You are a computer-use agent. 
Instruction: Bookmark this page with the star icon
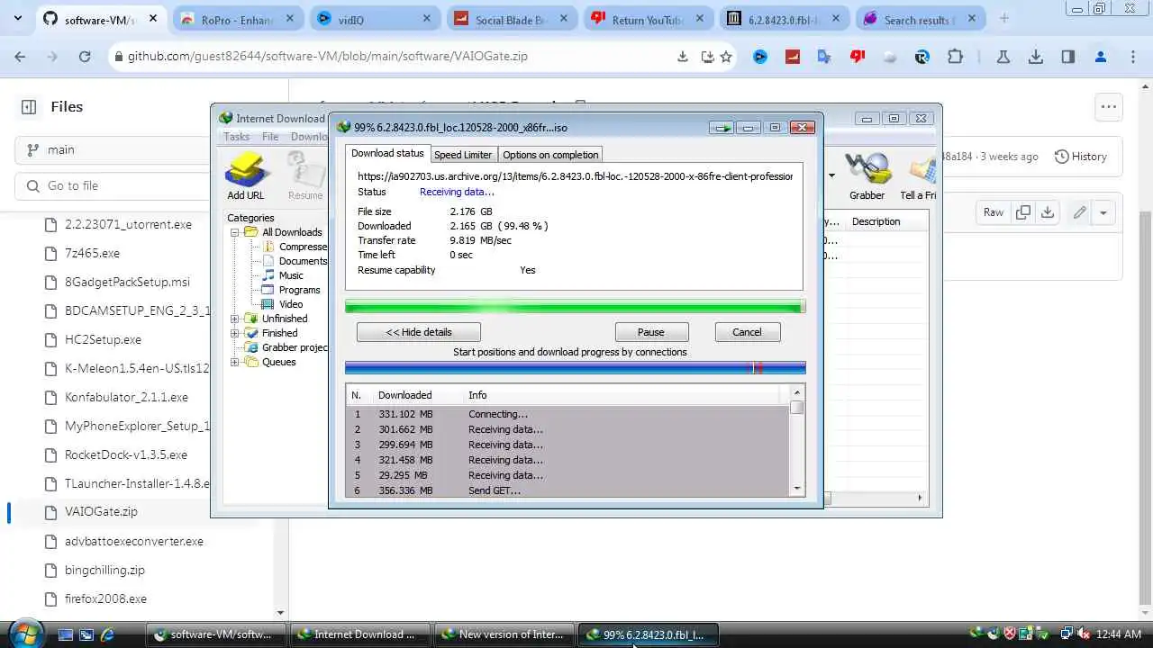pyautogui.click(x=726, y=57)
